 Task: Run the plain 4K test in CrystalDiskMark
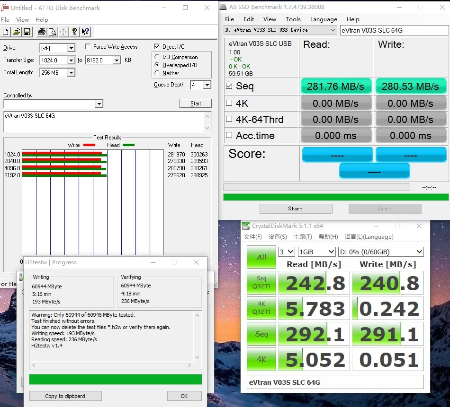(261, 359)
